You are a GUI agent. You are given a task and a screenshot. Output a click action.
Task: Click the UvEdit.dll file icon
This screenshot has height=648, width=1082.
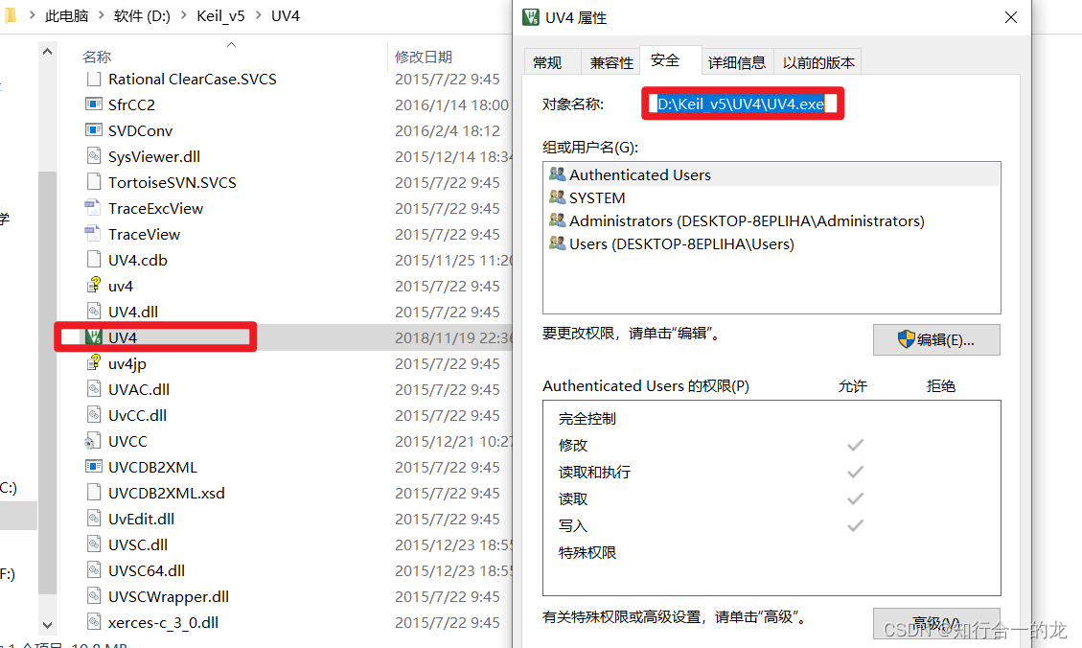[94, 519]
